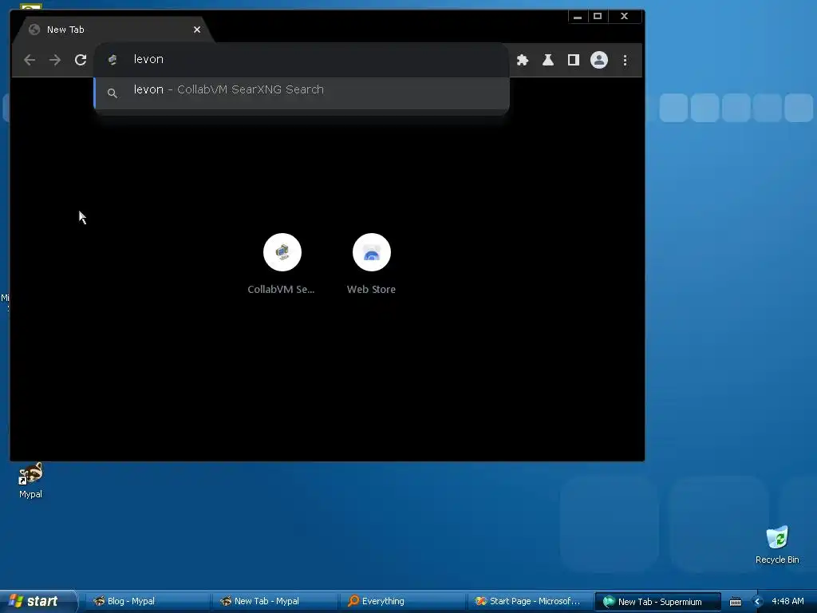The image size is (817, 613).
Task: Switch to 'Start Page - Microsof...' taskbar window
Action: click(x=530, y=602)
